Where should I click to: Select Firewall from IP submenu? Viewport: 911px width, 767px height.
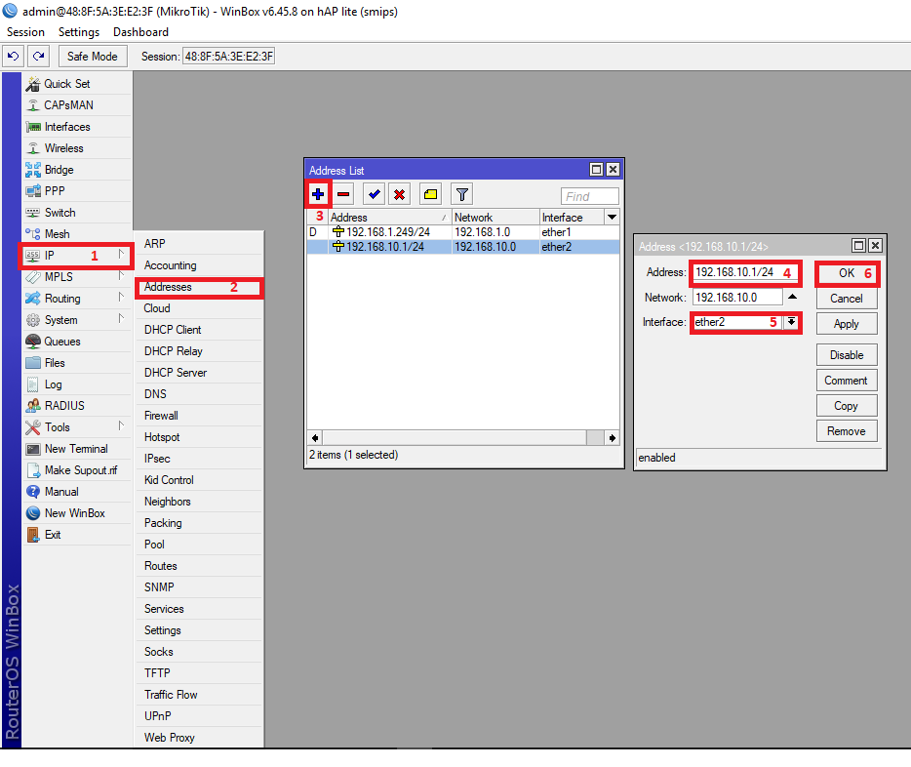pos(199,416)
